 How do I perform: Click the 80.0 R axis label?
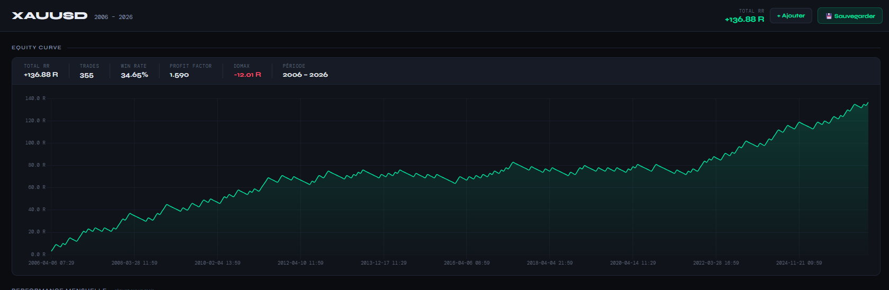pos(37,165)
